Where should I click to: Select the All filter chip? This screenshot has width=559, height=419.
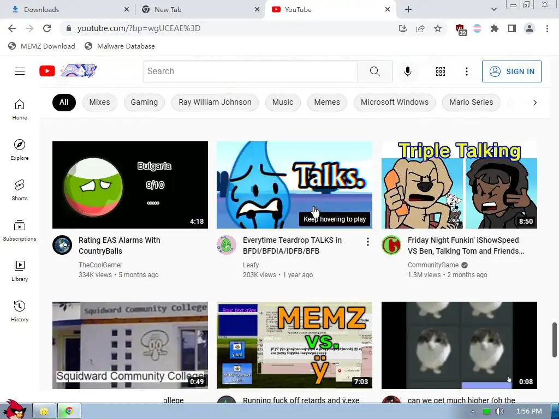[64, 102]
